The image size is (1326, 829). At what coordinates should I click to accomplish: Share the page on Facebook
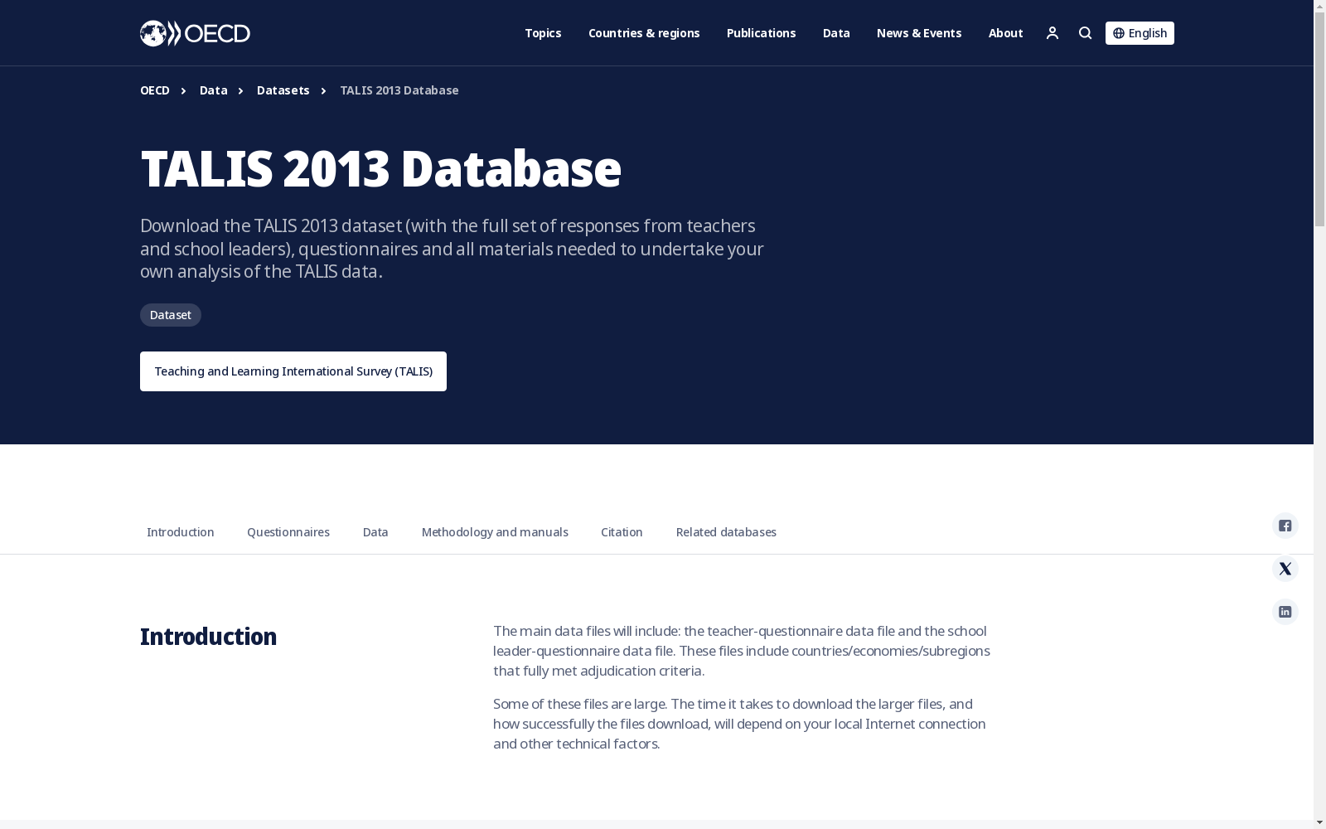1285,526
